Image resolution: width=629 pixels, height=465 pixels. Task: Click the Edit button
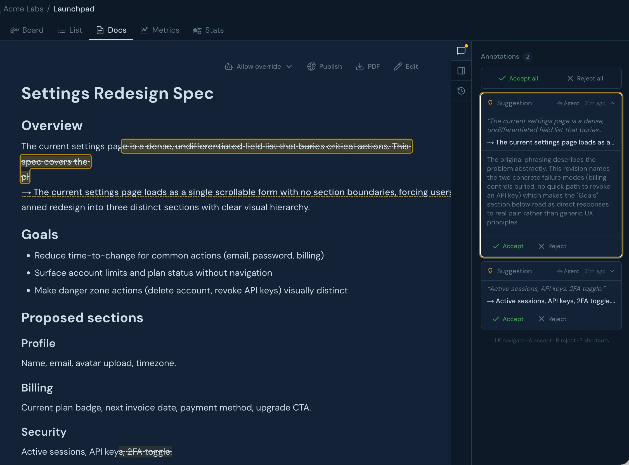tap(406, 67)
